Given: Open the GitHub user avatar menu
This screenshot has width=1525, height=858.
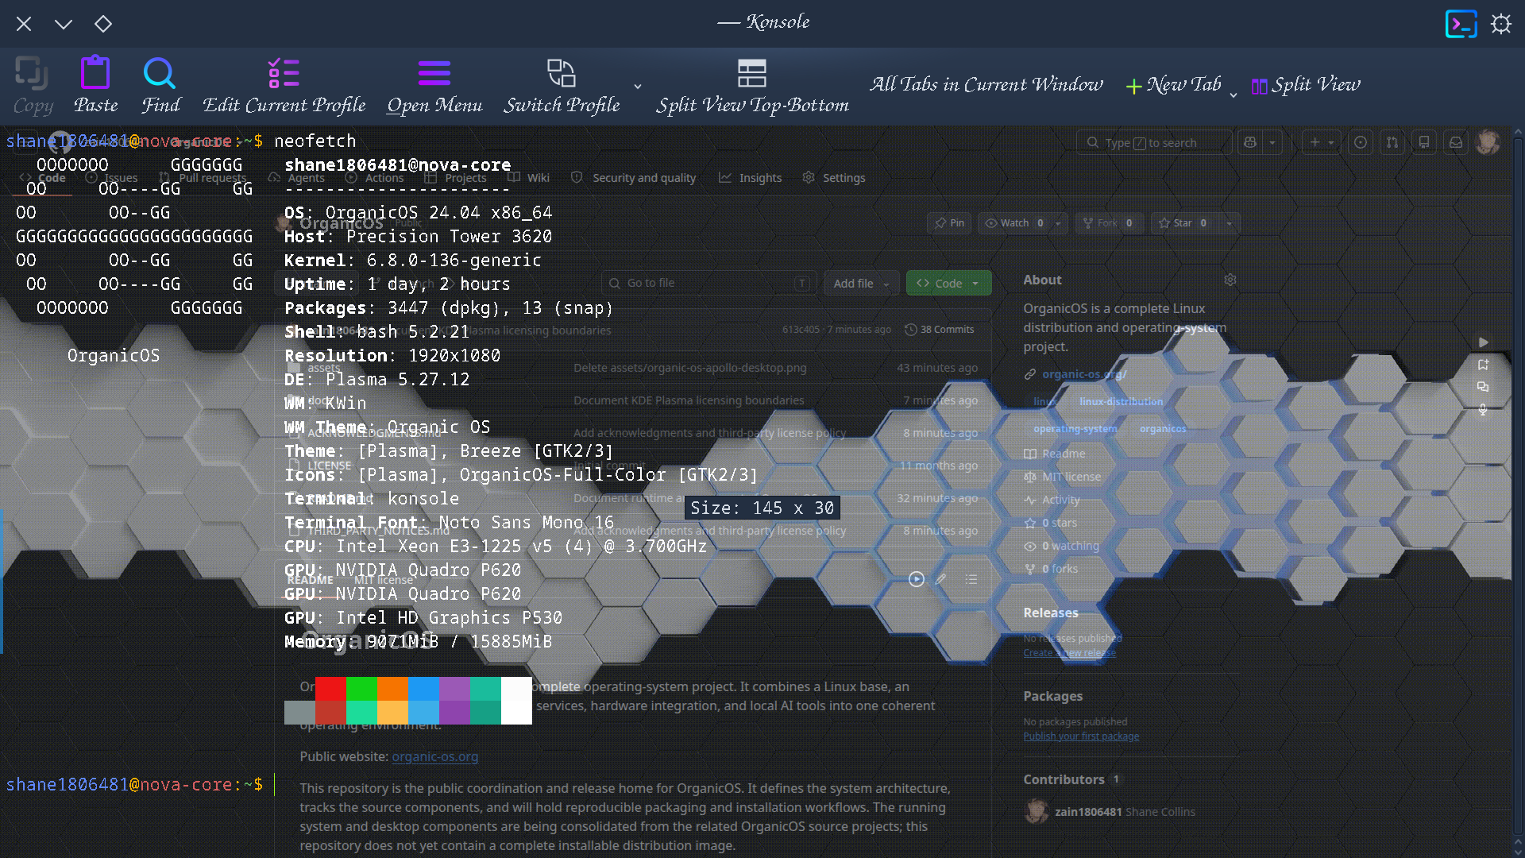Looking at the screenshot, I should pyautogui.click(x=1488, y=142).
